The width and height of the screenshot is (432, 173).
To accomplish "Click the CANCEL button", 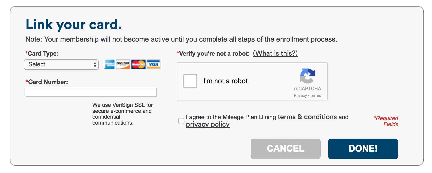I will 286,149.
